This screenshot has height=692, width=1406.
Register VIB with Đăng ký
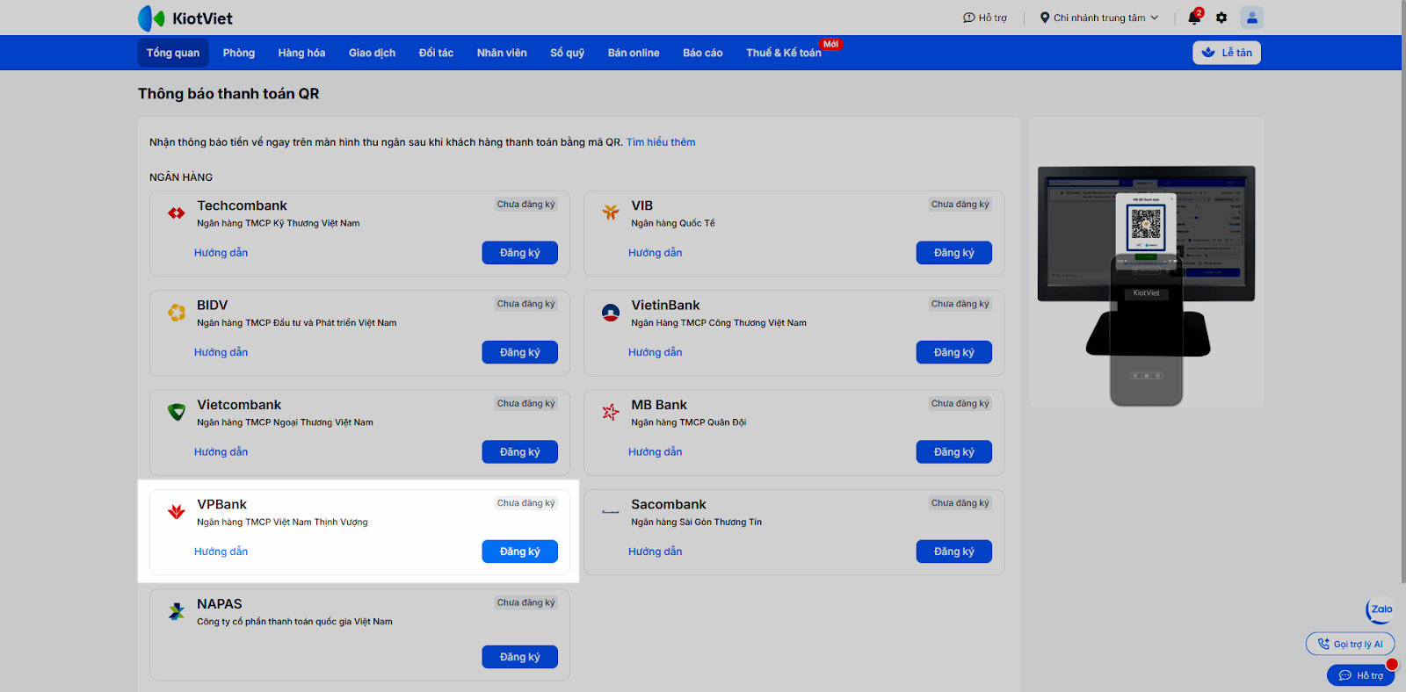point(954,253)
